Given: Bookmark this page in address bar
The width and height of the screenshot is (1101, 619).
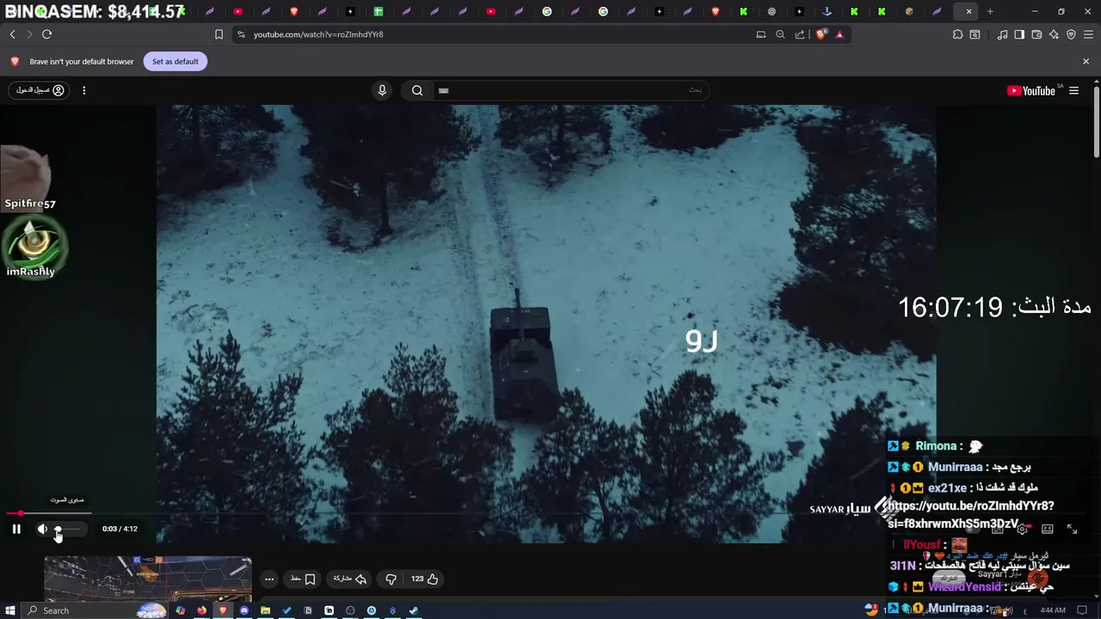Looking at the screenshot, I should [218, 34].
